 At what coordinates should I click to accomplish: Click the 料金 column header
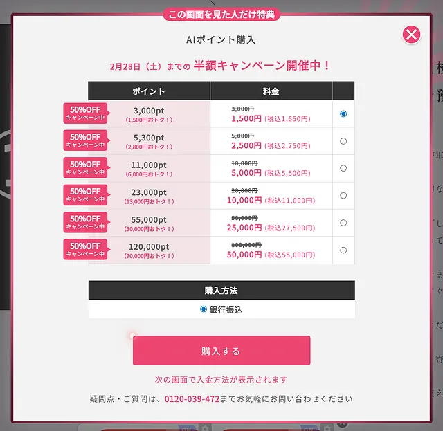(271, 91)
